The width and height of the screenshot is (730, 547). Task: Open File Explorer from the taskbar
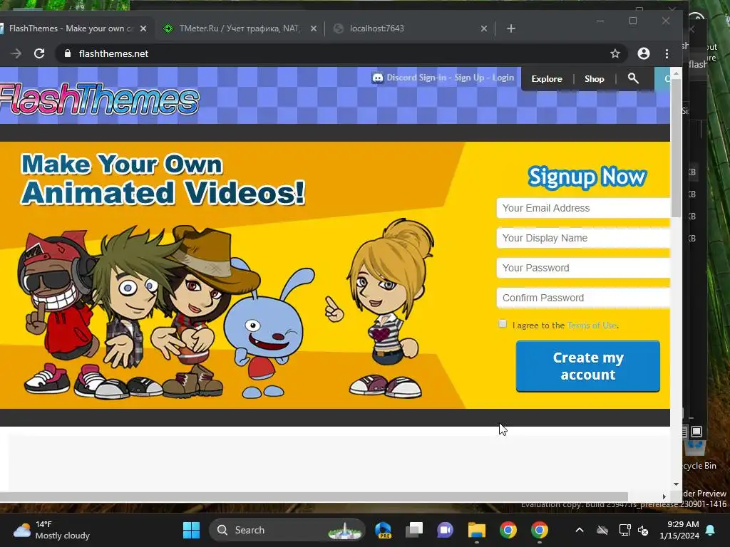[477, 530]
